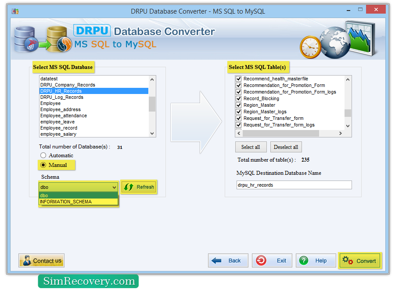
Task: Click table list scroll up arrow
Action: [348, 79]
